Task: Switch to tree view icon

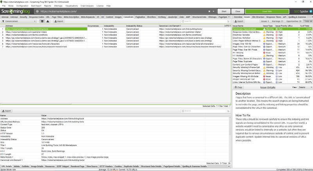Action: (48, 21)
